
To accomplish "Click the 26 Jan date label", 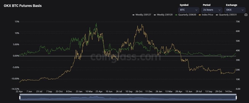I will tap(159, 92).
